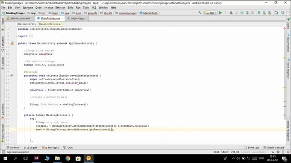Expand the collapsed import statement
This screenshot has height=163, width=291.
coord(30,36)
